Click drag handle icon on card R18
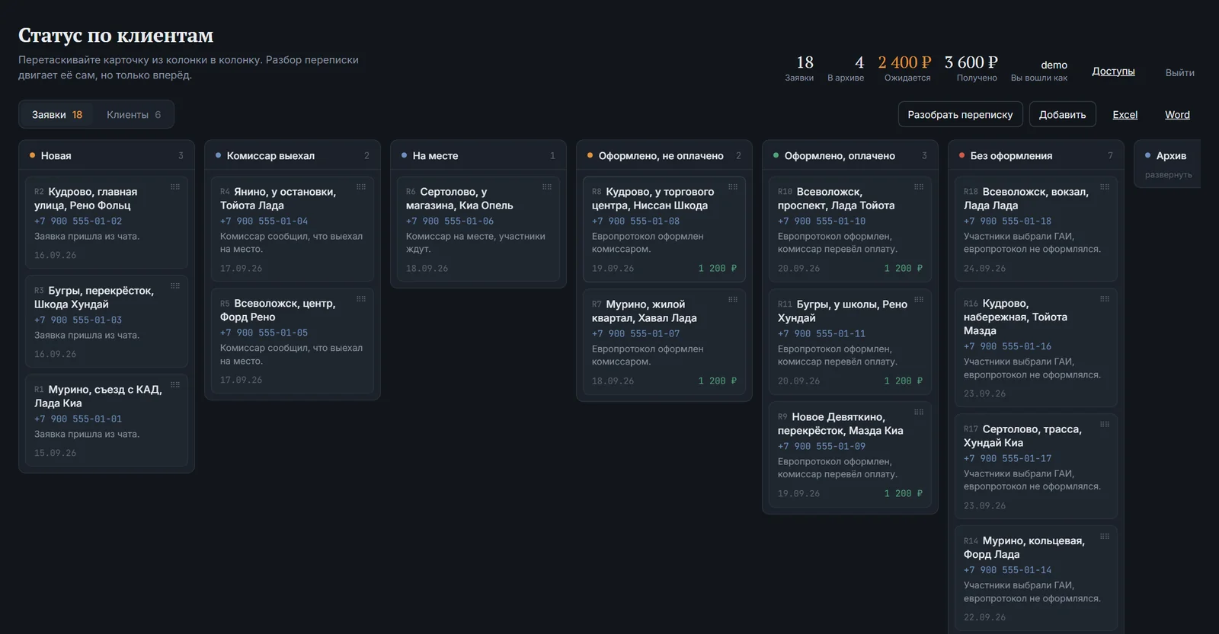This screenshot has width=1219, height=634. click(1105, 186)
